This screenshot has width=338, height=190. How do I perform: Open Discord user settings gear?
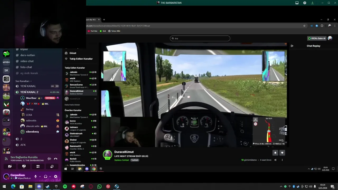click(x=55, y=177)
